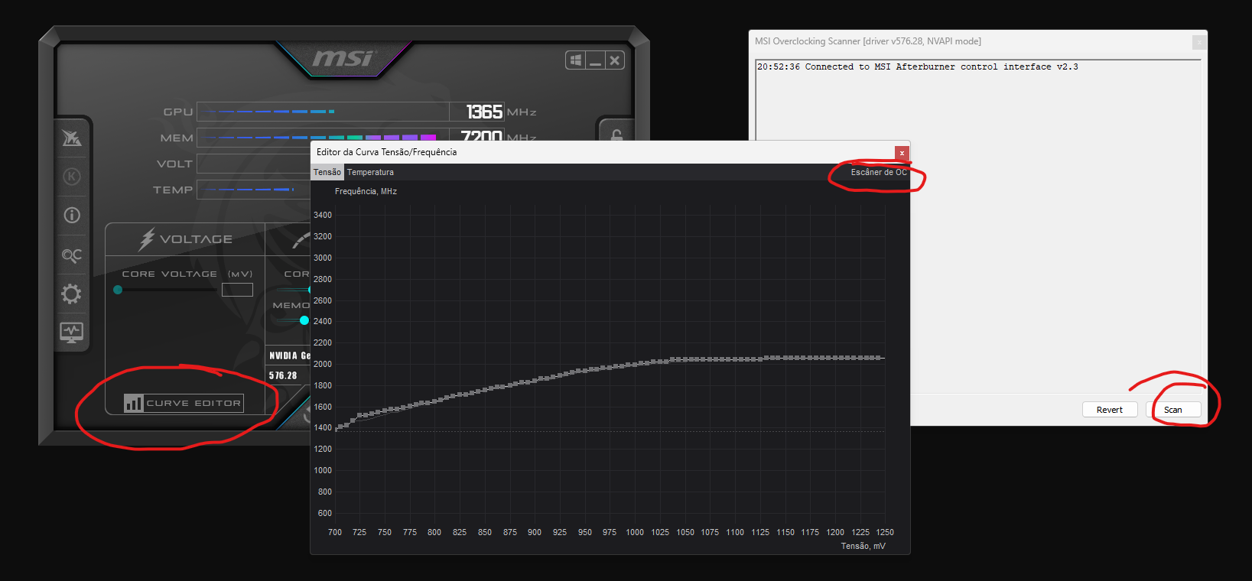Click the Revert button in OC Scanner window

click(x=1110, y=410)
